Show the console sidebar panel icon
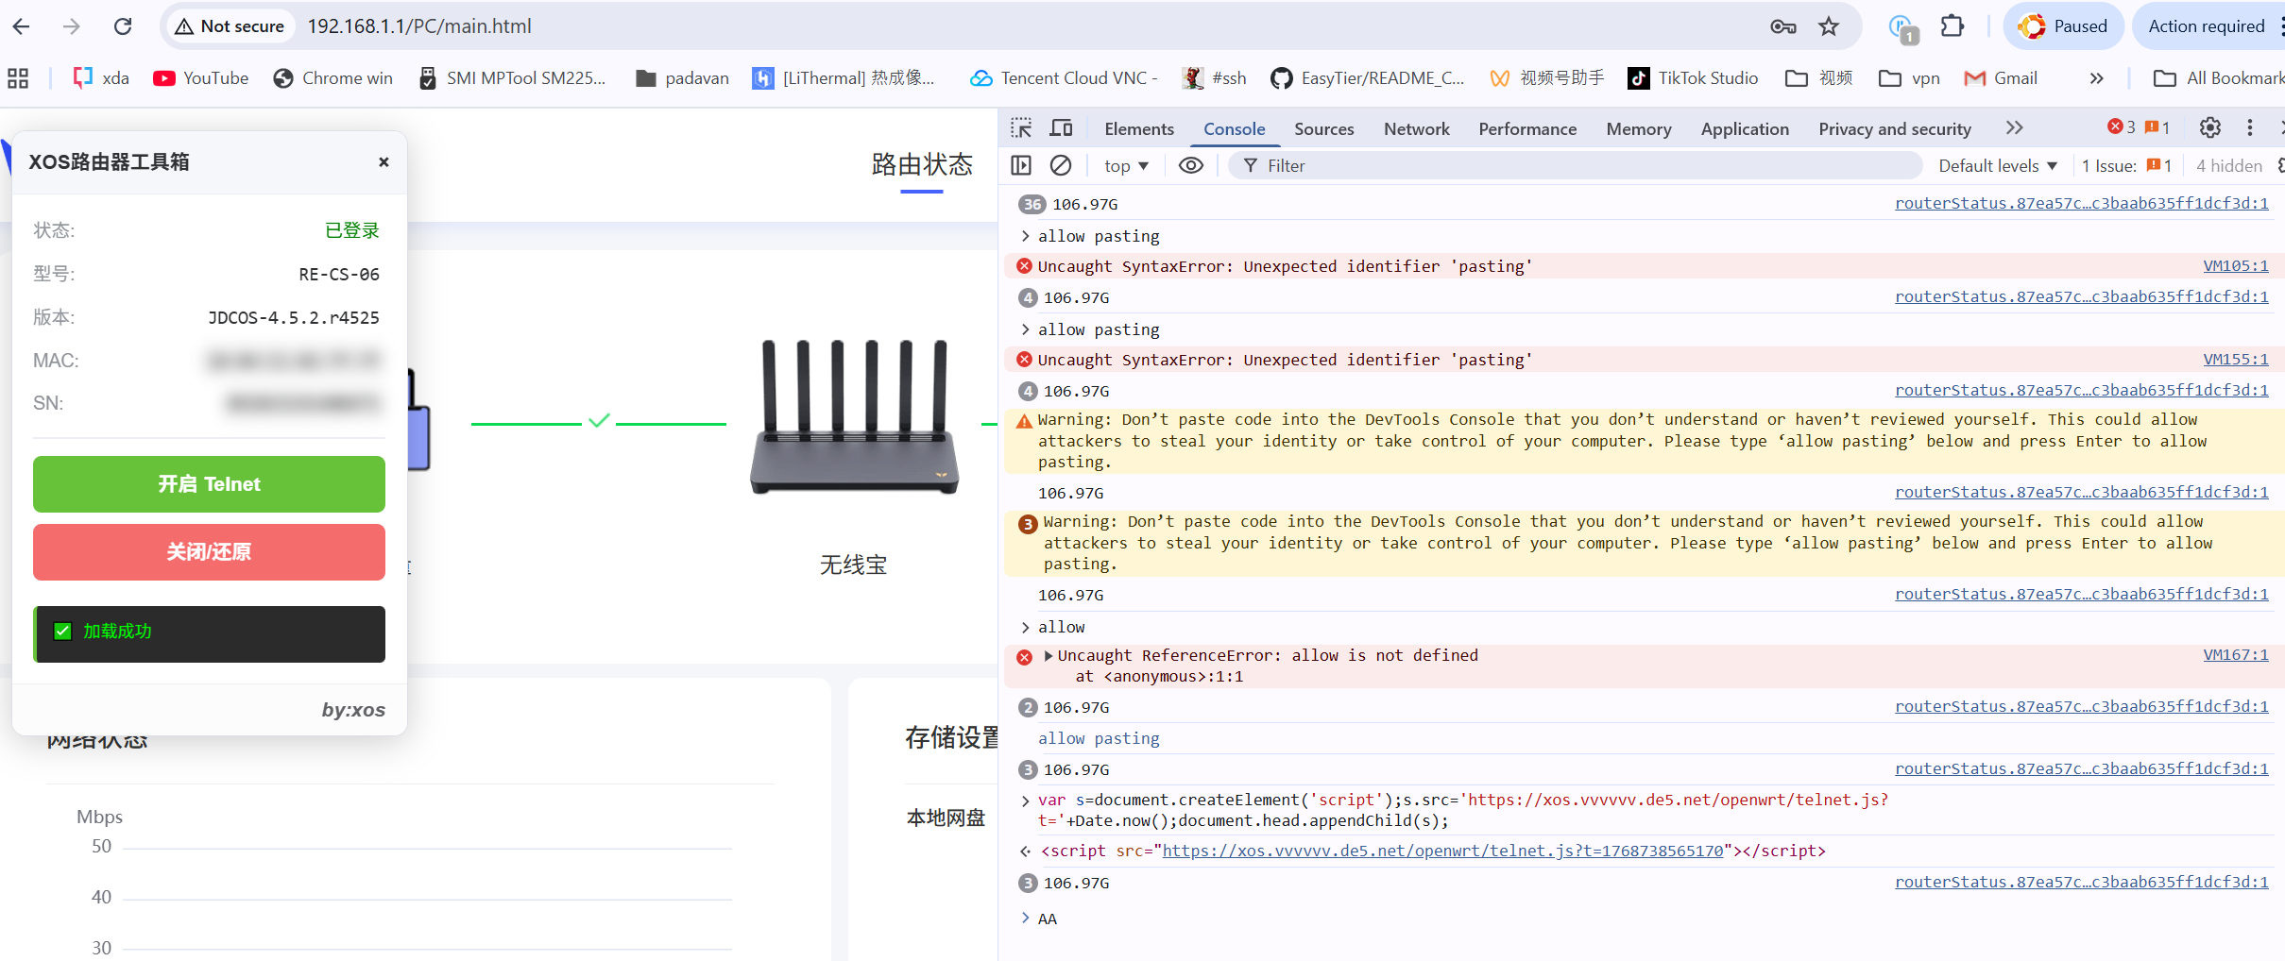 (x=1021, y=165)
